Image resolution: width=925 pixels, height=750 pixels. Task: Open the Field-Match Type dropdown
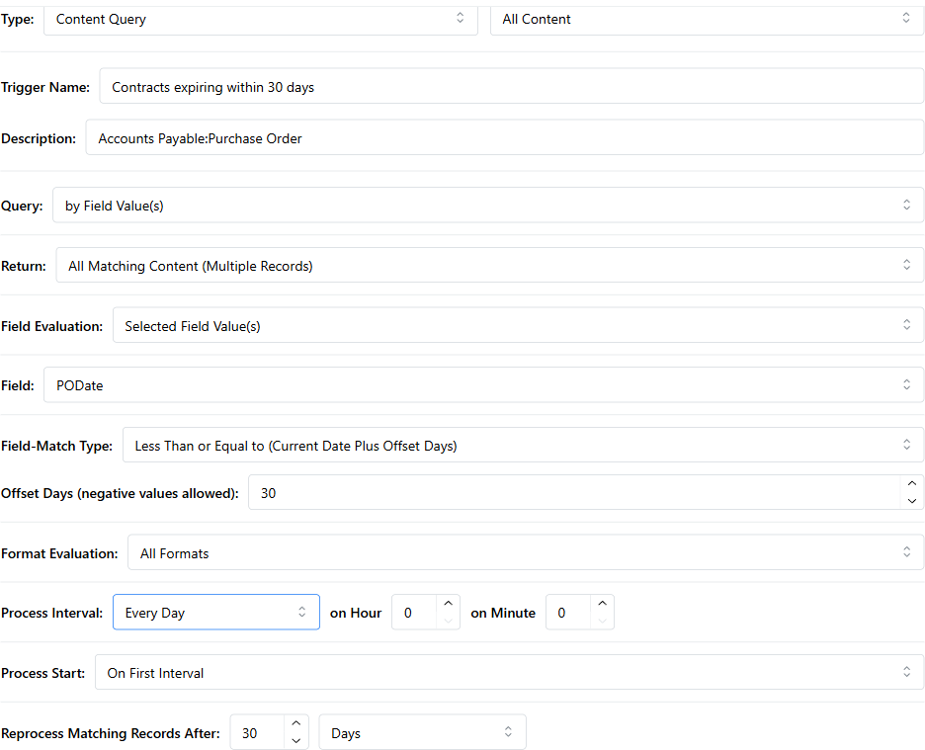pos(523,445)
